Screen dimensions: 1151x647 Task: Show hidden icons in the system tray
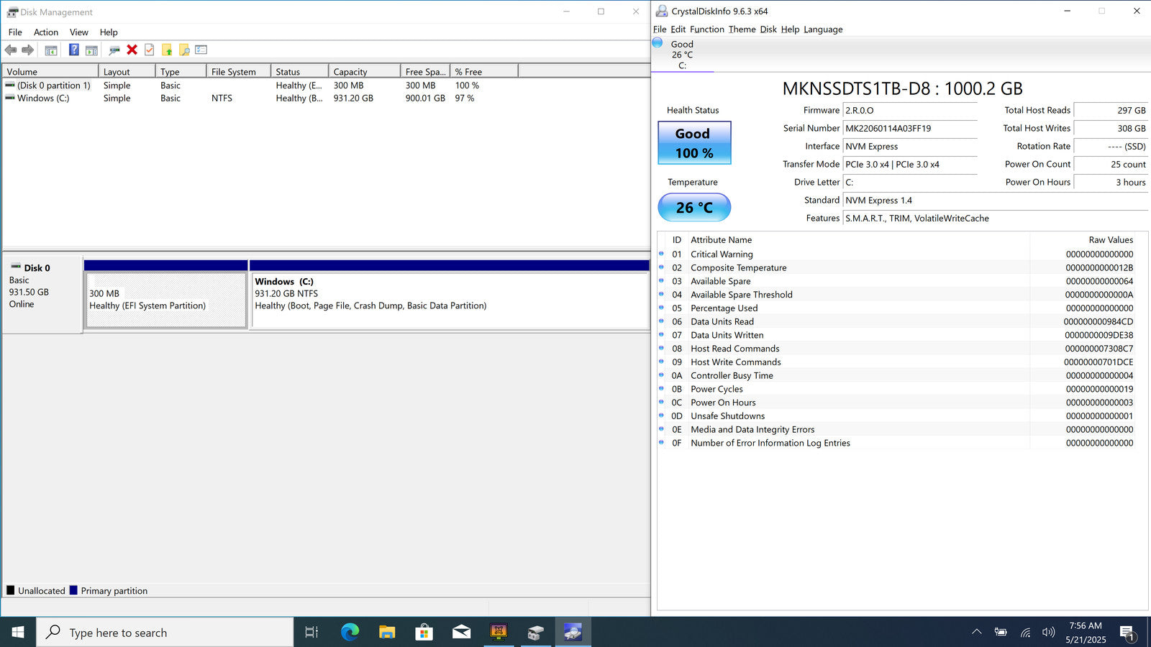click(x=976, y=632)
